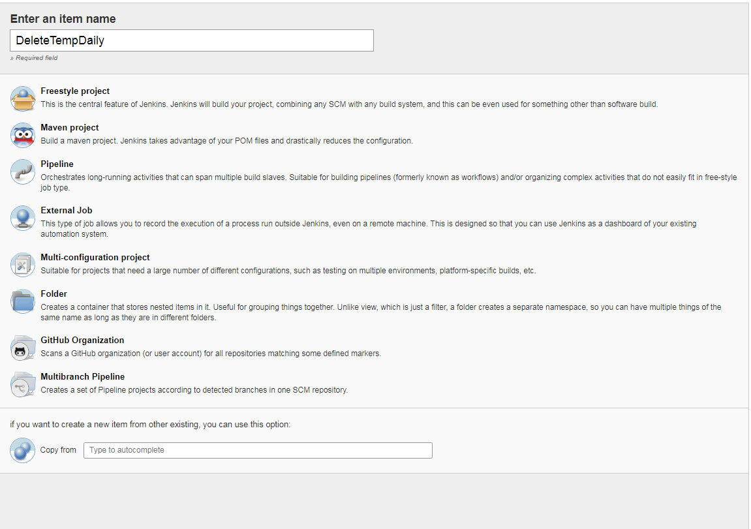Select the Folder item title

[54, 294]
